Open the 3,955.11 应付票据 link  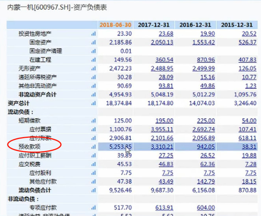click(162, 129)
